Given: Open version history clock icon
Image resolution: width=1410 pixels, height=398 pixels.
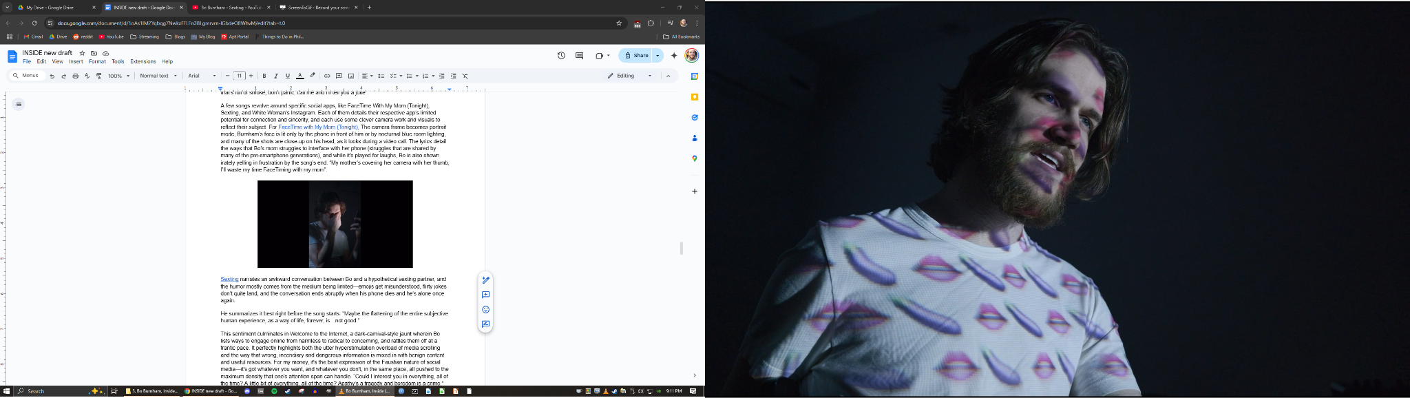Looking at the screenshot, I should (x=561, y=56).
